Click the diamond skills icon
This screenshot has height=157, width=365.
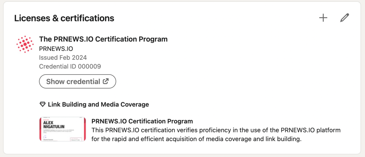tap(42, 104)
